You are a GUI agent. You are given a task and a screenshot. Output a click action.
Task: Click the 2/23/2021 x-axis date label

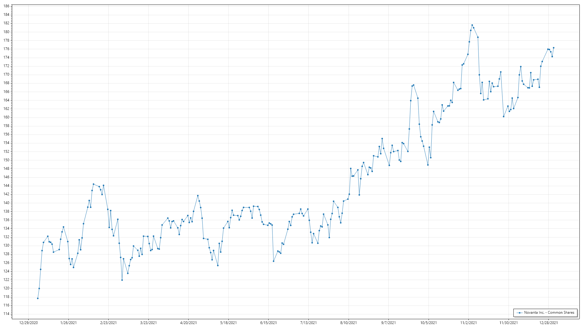(x=108, y=323)
